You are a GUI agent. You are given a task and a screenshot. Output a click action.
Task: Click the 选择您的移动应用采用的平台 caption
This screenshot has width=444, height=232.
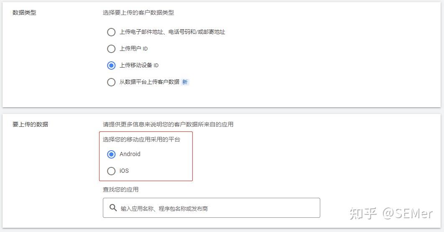[141, 139]
